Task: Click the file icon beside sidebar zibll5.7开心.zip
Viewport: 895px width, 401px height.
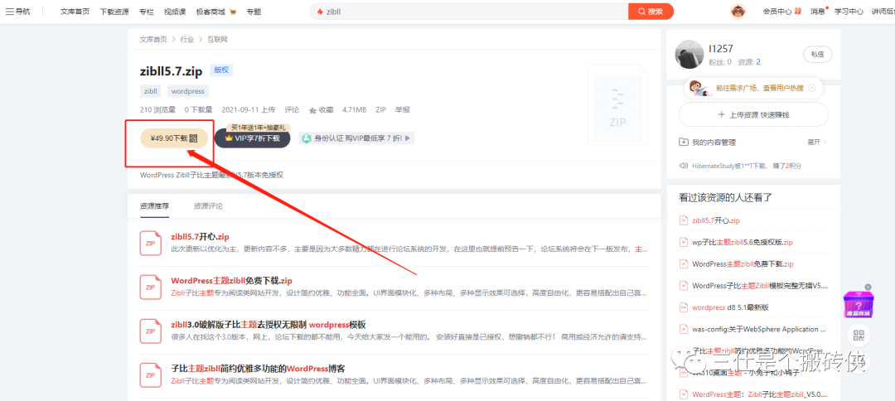Action: tap(683, 220)
